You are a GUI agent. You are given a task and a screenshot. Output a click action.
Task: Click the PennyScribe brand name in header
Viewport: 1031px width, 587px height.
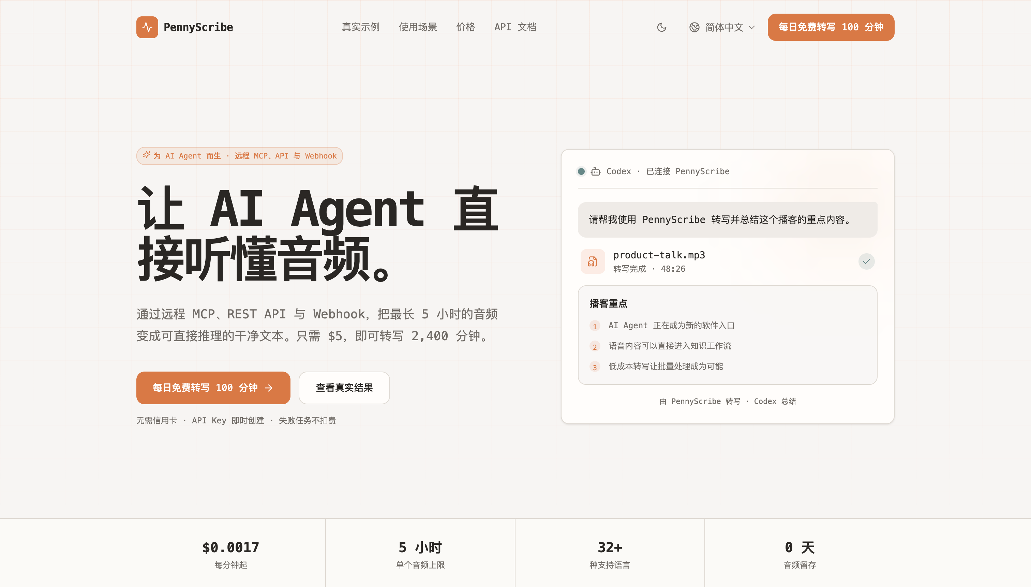(x=198, y=27)
